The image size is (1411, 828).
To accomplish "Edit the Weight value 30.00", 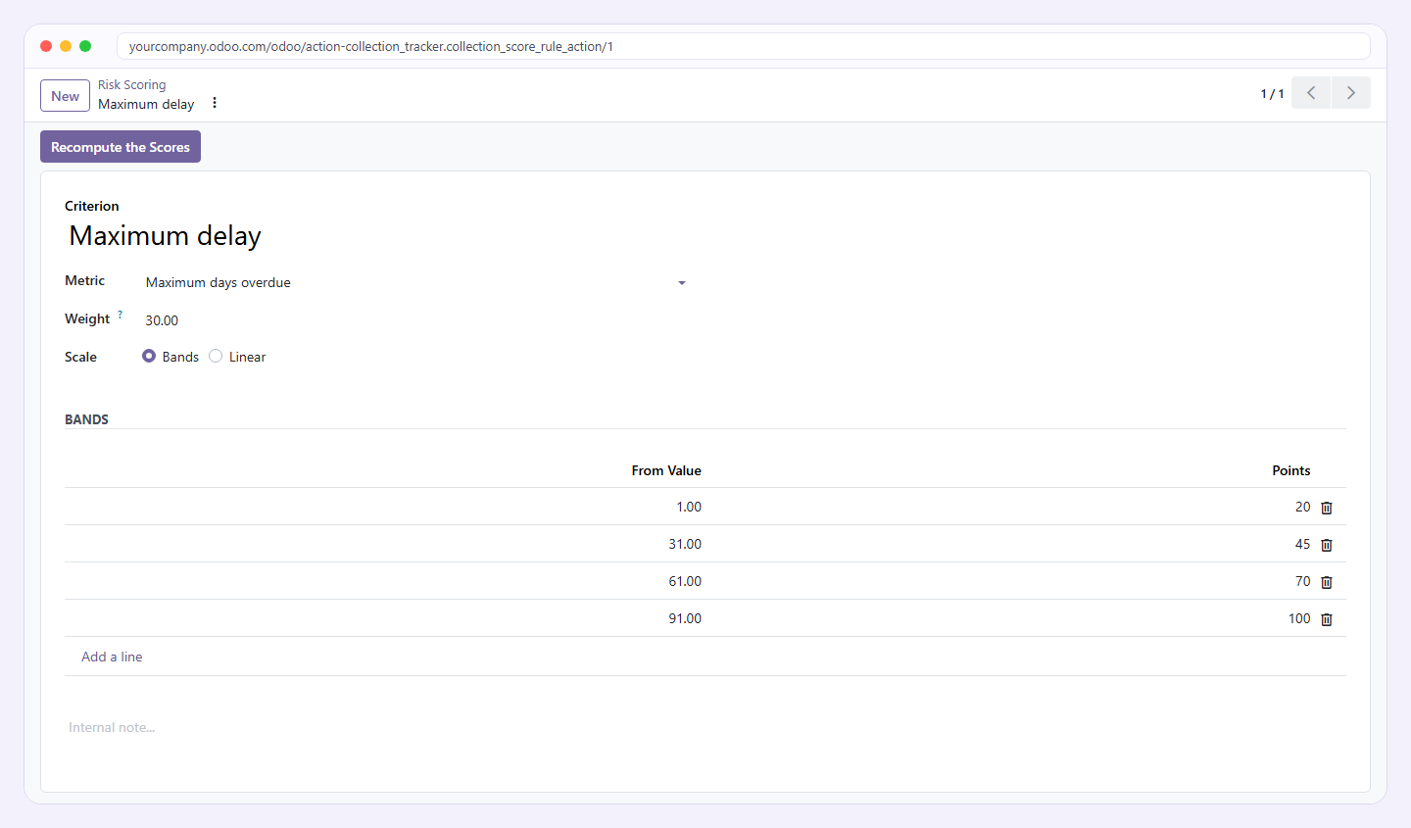I will (417, 320).
